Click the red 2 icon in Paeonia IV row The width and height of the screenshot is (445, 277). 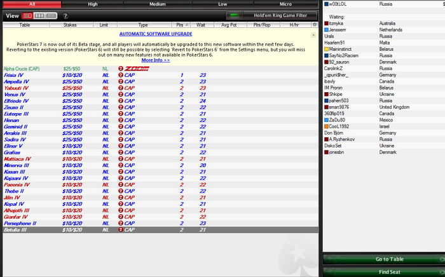[x=121, y=185]
